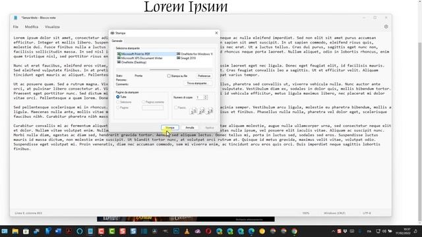Select OneNote (Desktop) printer
Screen dimensions: 422x237
pos(132,63)
